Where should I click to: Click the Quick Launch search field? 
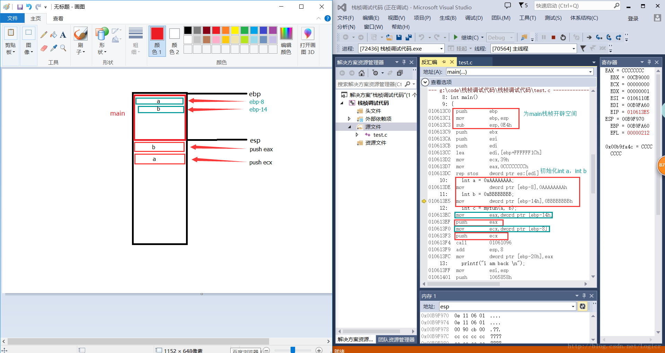[577, 6]
